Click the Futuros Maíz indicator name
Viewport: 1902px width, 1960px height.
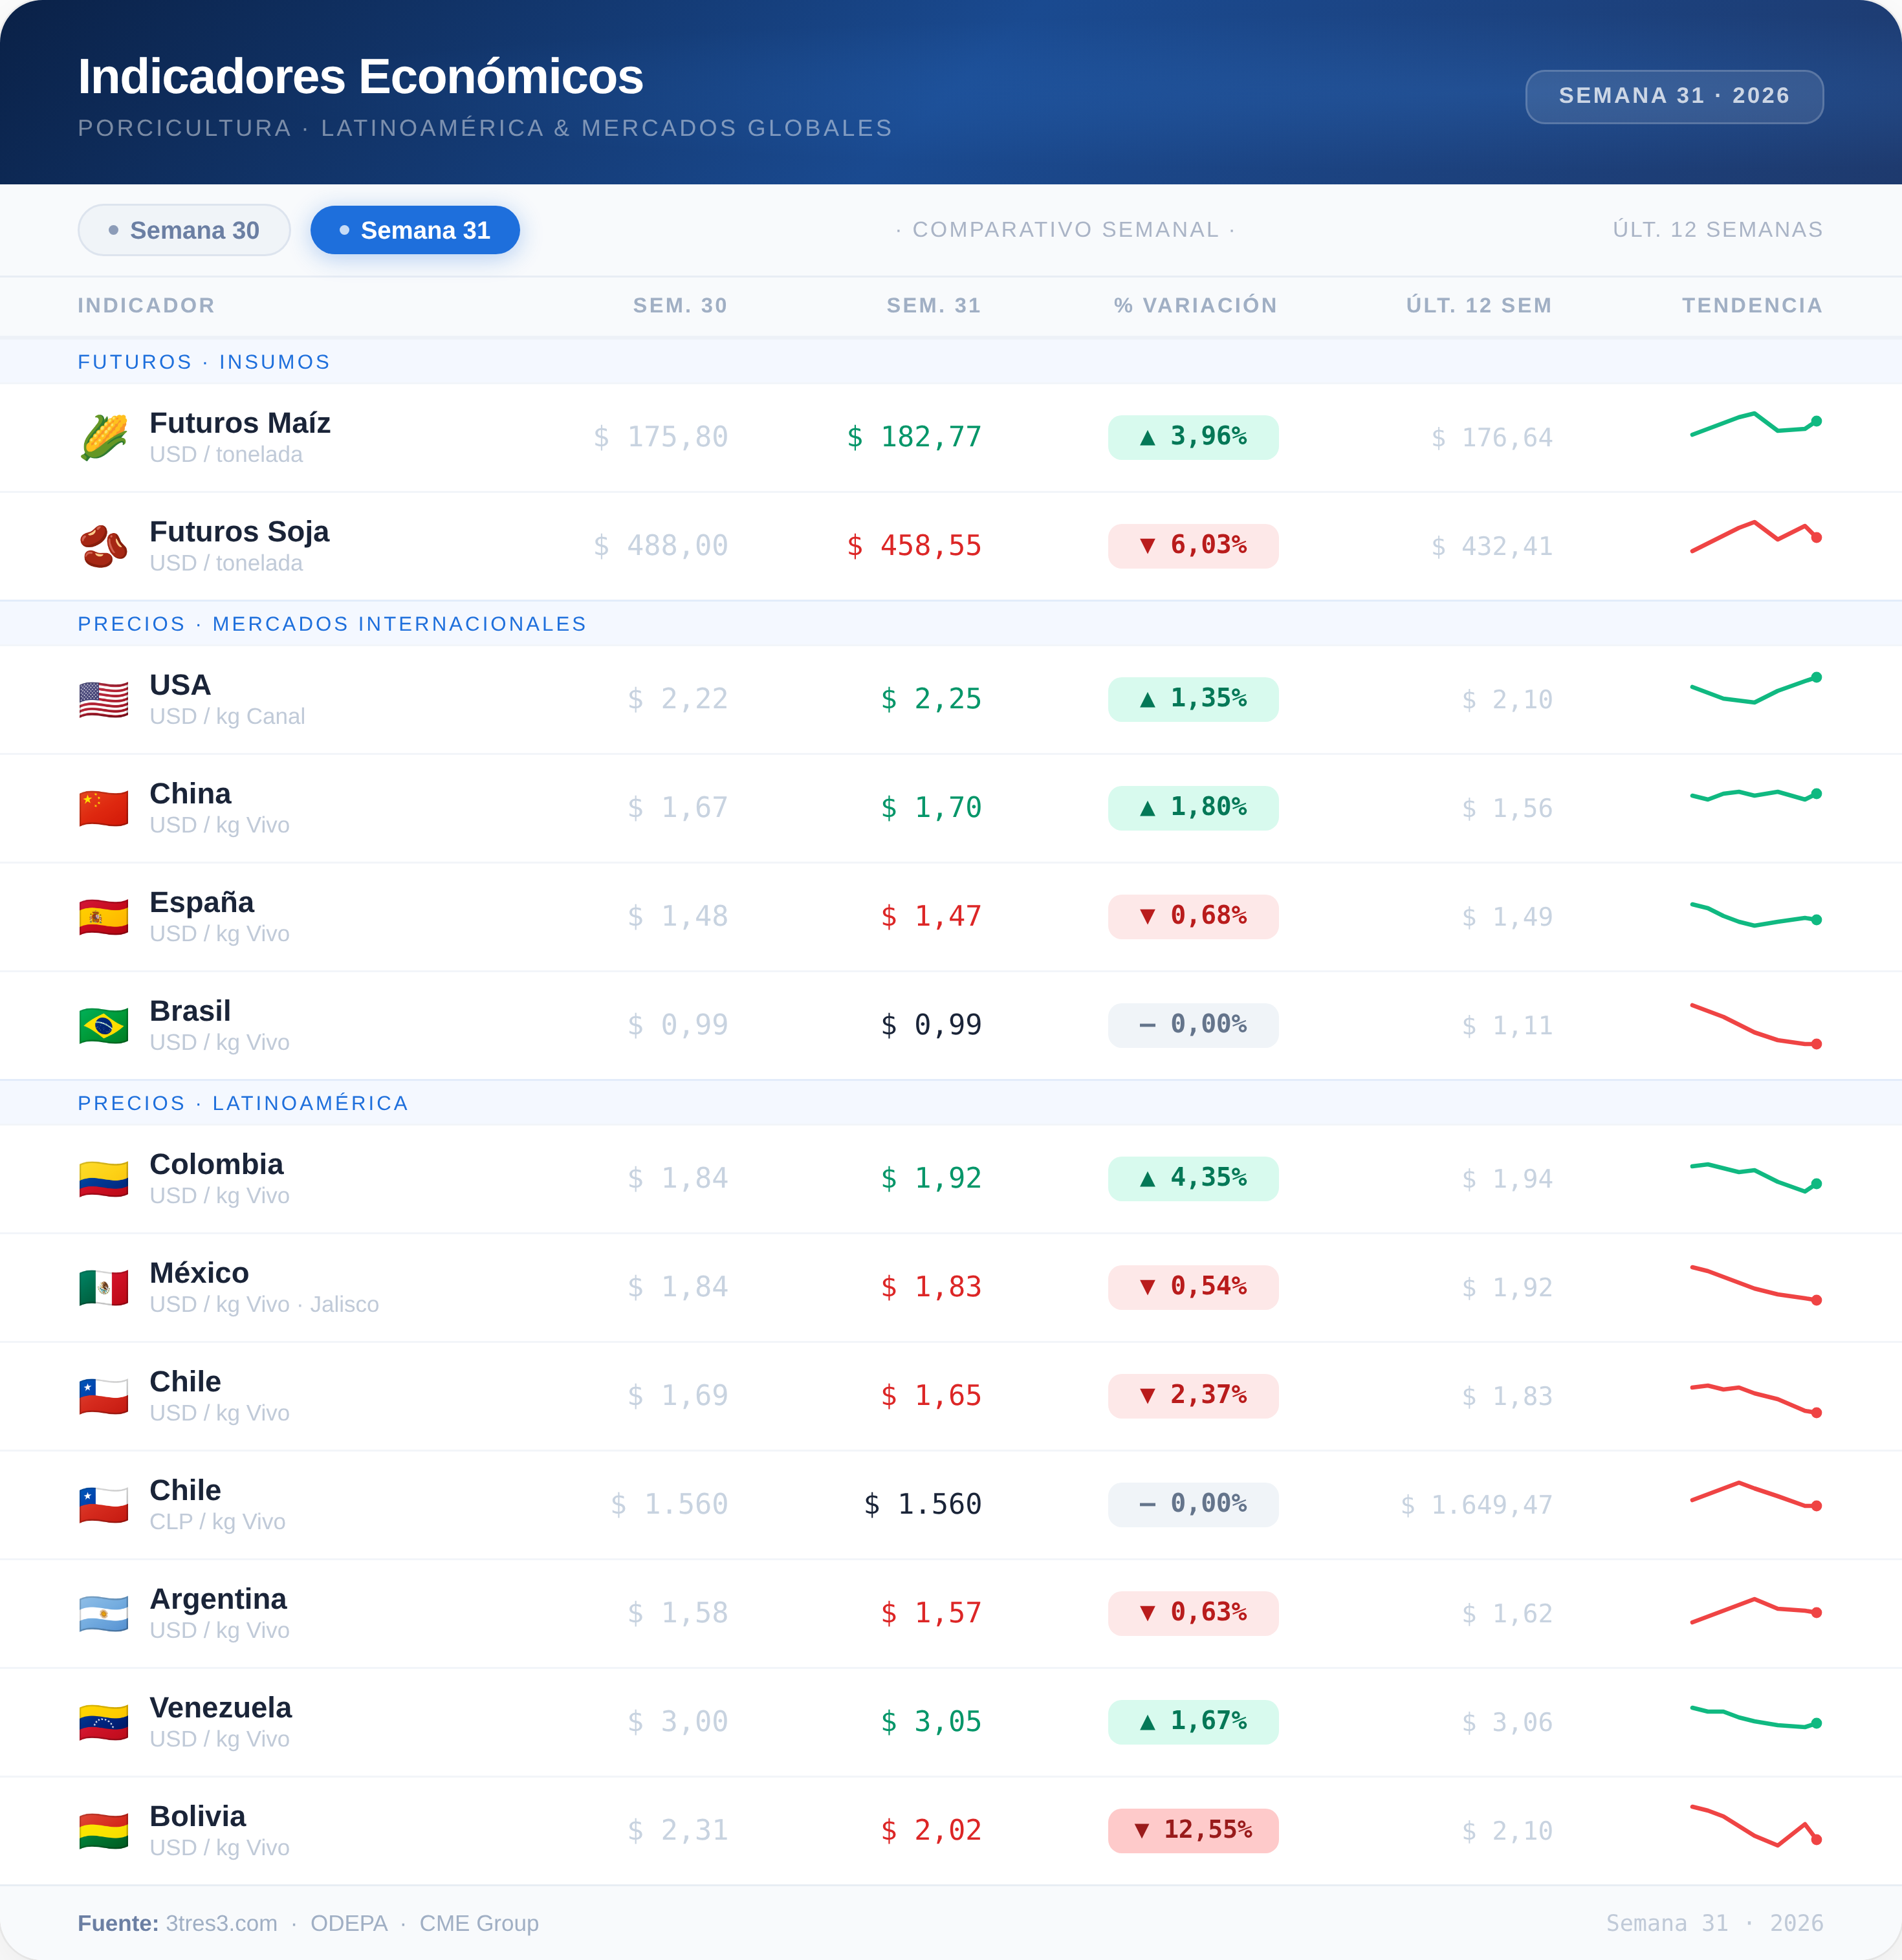(240, 423)
